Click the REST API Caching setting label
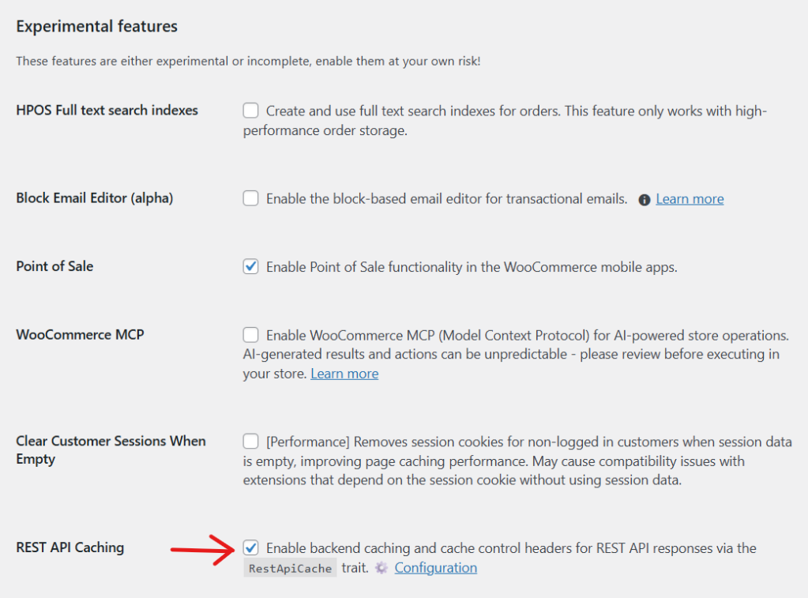 pyautogui.click(x=68, y=547)
